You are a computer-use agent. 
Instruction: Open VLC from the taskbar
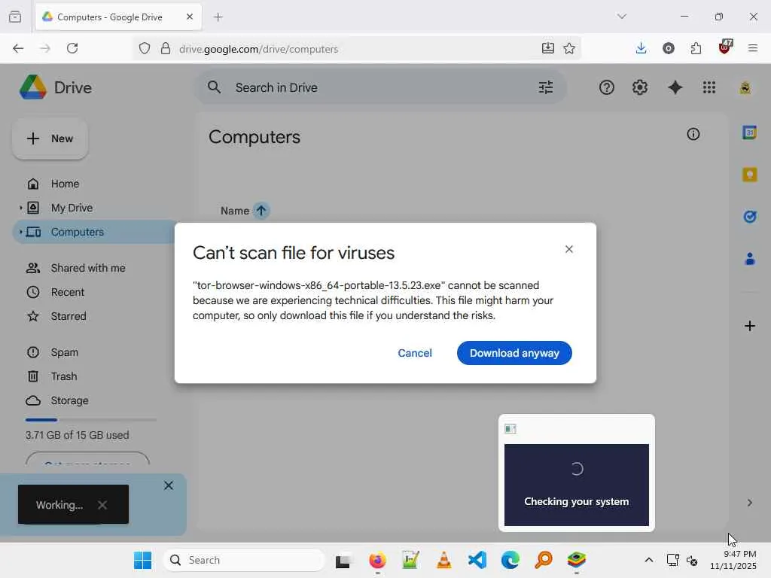coord(443,560)
